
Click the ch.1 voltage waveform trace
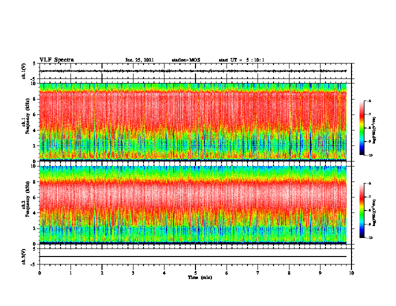tap(193, 71)
